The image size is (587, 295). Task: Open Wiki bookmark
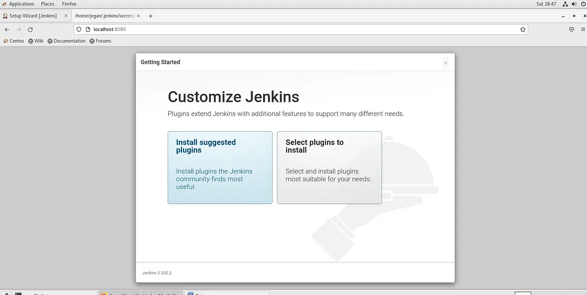[x=36, y=41]
